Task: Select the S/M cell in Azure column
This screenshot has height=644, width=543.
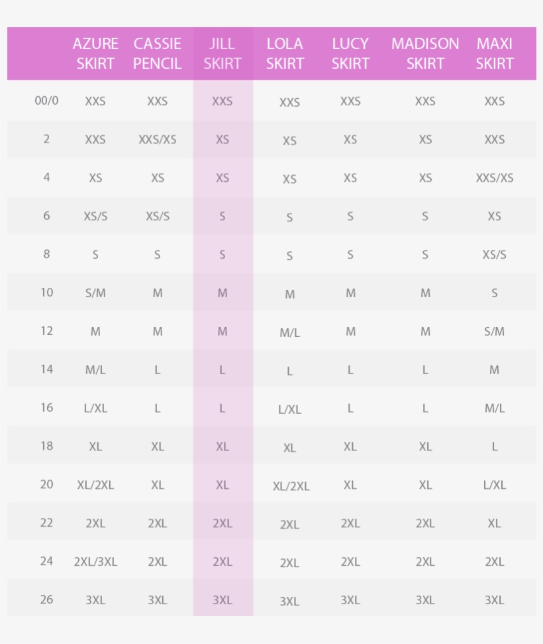Action: [95, 293]
